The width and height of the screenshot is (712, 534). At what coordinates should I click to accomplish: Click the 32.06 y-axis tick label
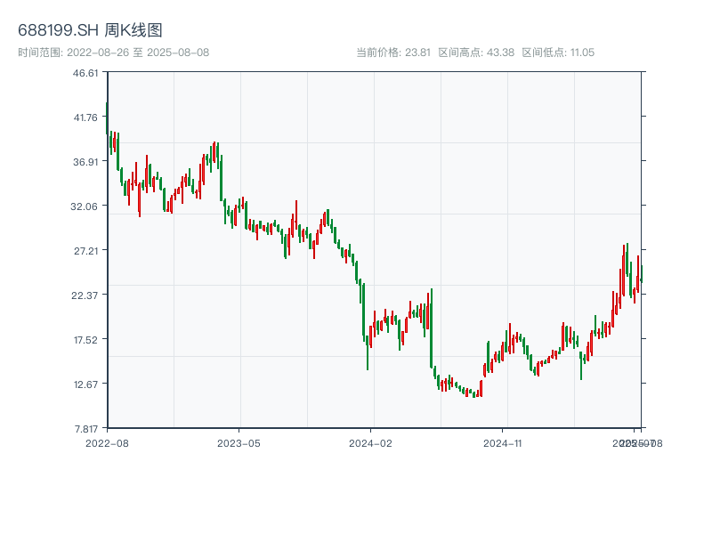85,206
